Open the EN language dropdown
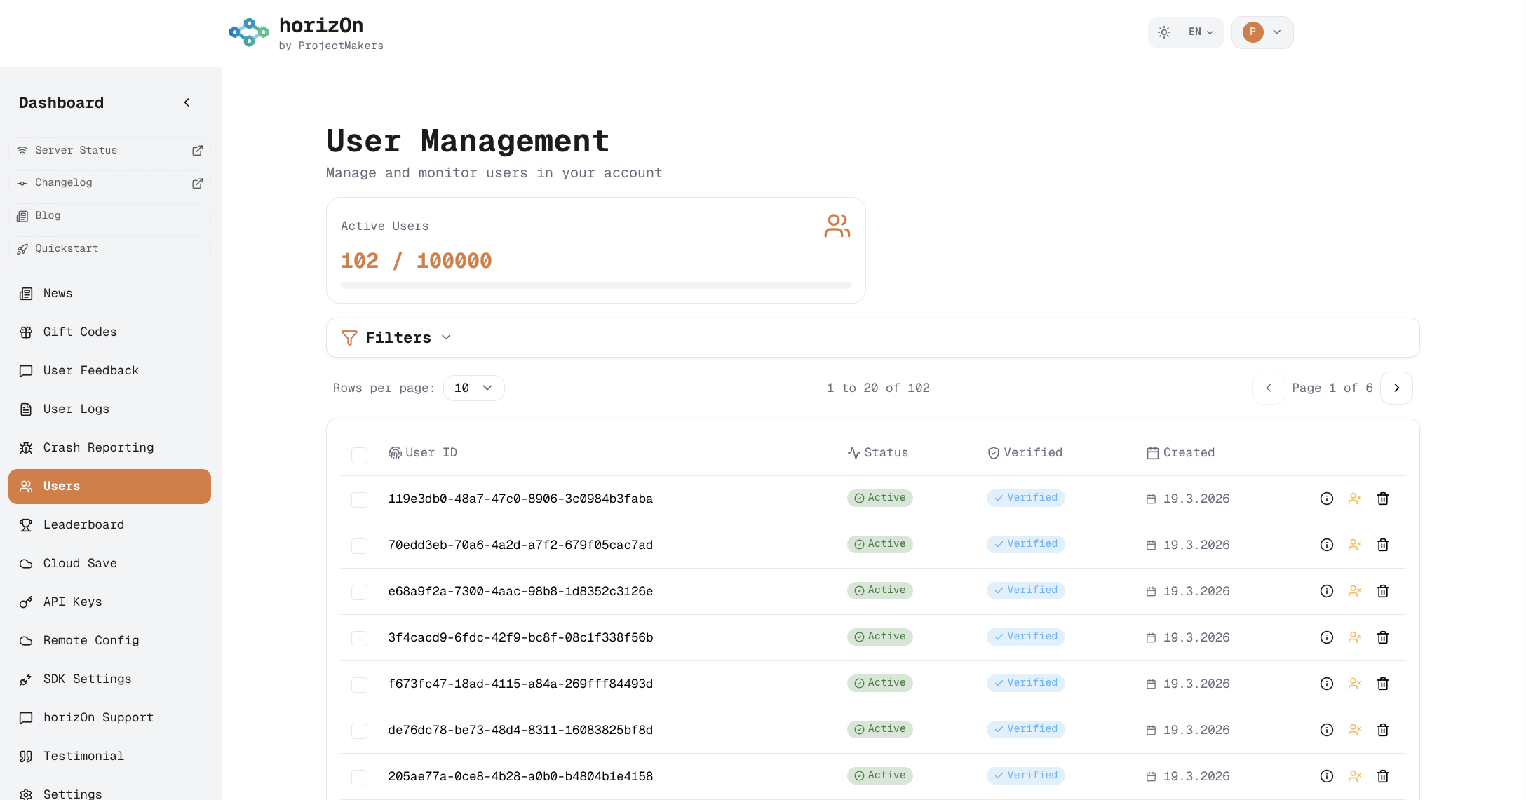 pos(1201,32)
